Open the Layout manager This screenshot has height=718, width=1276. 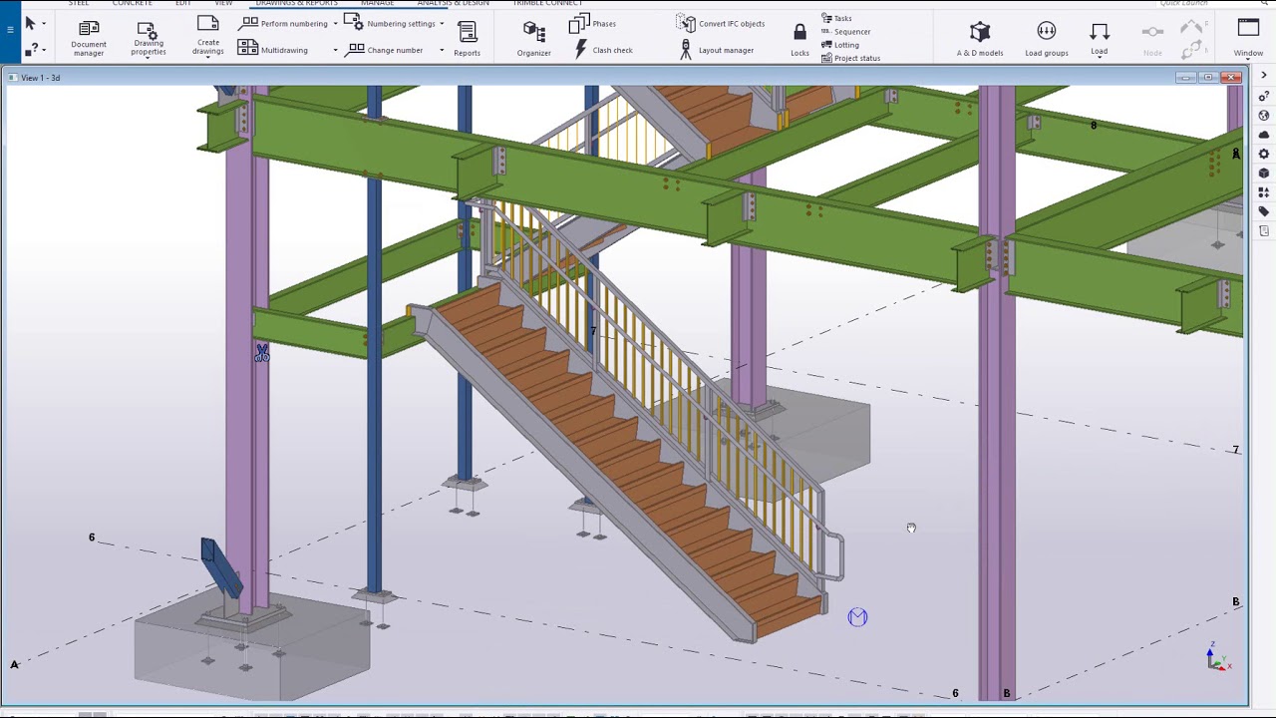716,50
